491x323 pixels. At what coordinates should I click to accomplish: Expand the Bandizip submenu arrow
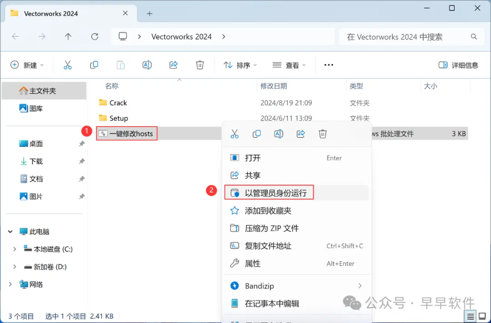click(x=360, y=286)
